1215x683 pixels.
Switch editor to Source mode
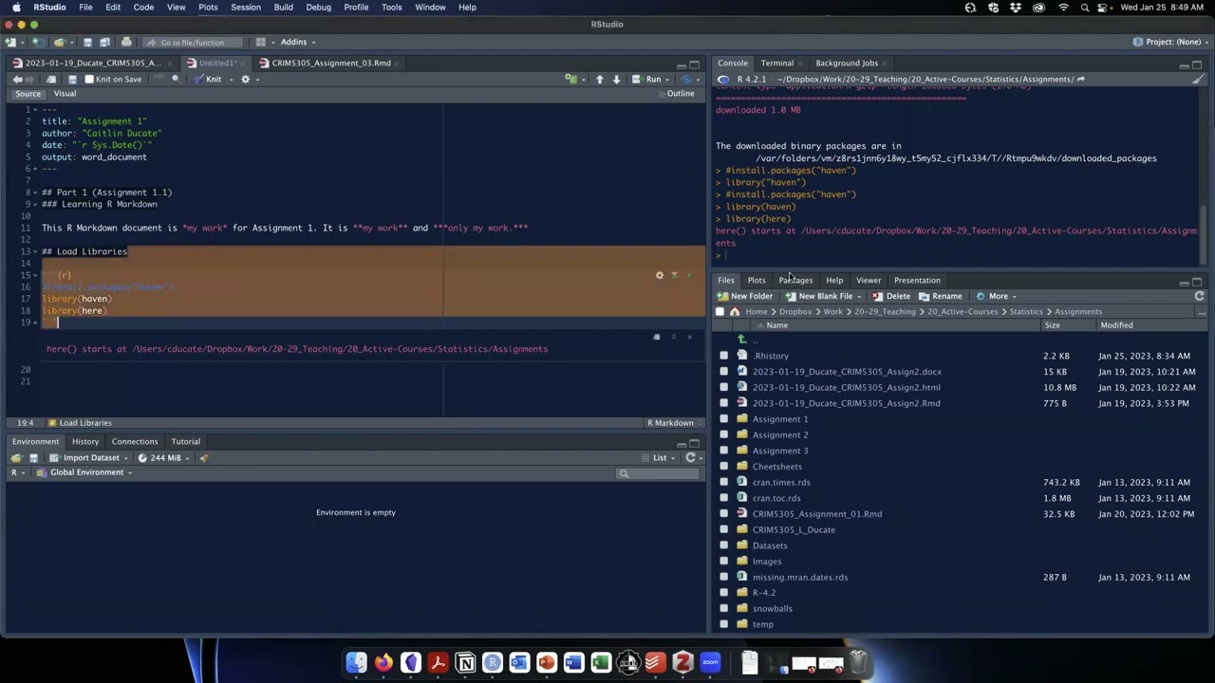28,93
